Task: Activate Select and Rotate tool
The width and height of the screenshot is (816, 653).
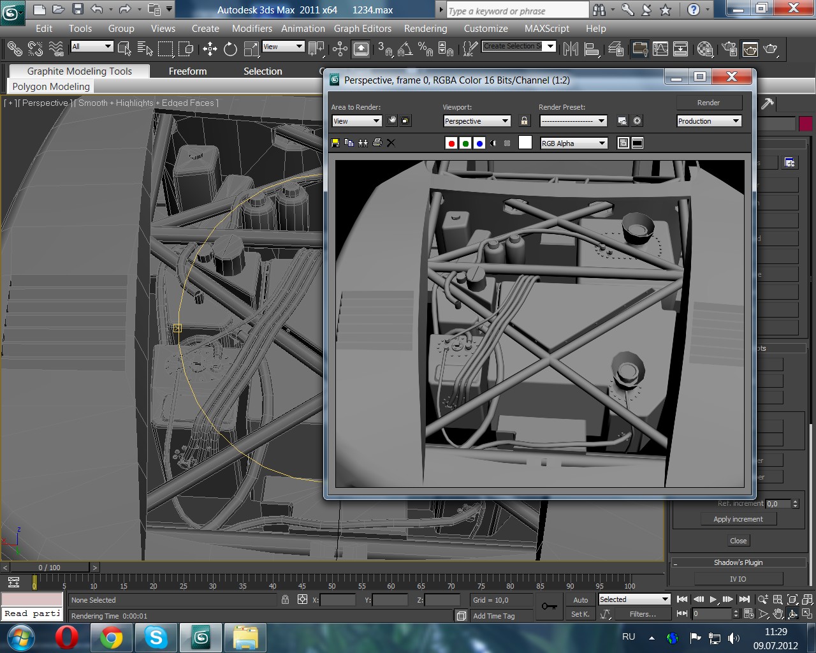Action: coord(231,48)
